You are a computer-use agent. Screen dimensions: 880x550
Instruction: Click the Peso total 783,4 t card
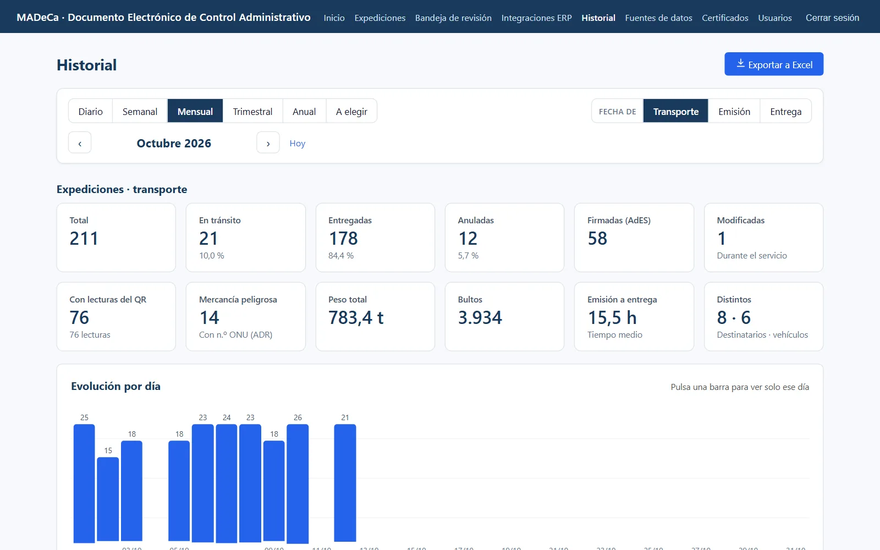click(375, 317)
